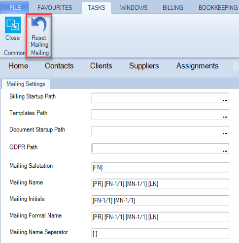Click the Reset Mailing arrow icon
The width and height of the screenshot is (239, 243).
pos(39,25)
